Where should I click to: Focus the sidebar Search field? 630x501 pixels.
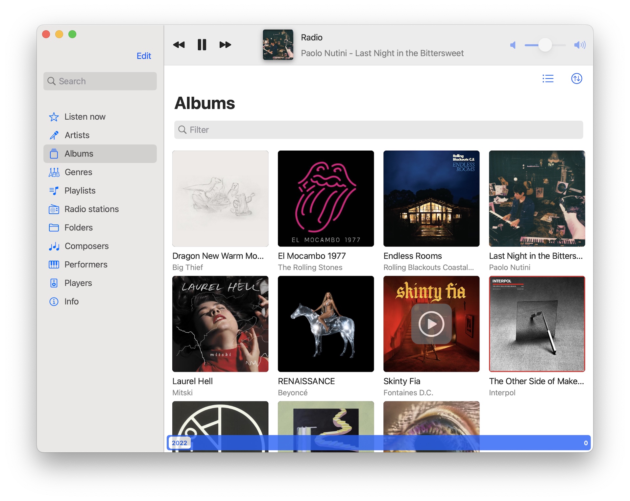click(100, 81)
